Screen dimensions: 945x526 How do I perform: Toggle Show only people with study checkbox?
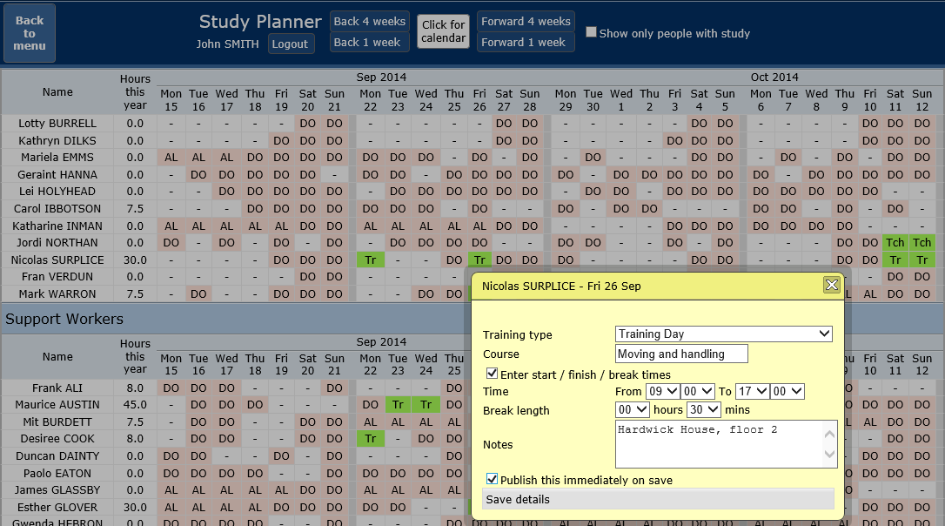[x=591, y=32]
